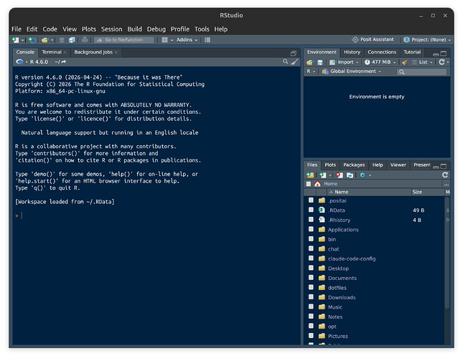Image resolution: width=463 pixels, height=358 pixels.
Task: Open the Addins dropdown
Action: click(x=187, y=40)
